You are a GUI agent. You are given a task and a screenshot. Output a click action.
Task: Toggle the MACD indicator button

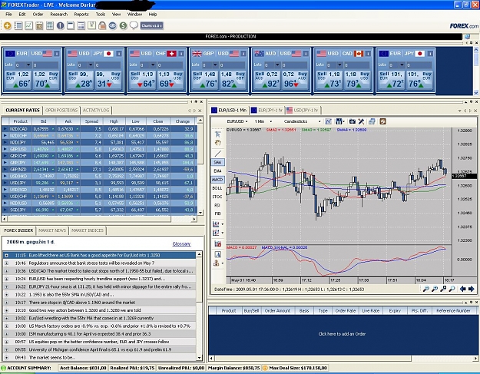click(x=217, y=180)
